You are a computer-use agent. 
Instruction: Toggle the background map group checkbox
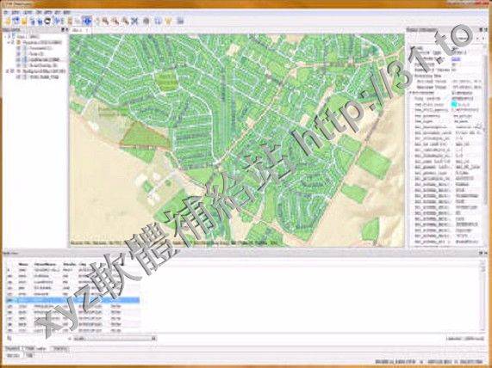coord(13,71)
